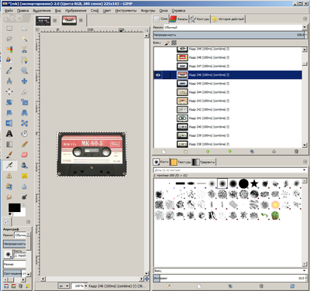
Task: Select the Fuzzy Select magic wand tool
Action: pyautogui.click(x=25, y=39)
